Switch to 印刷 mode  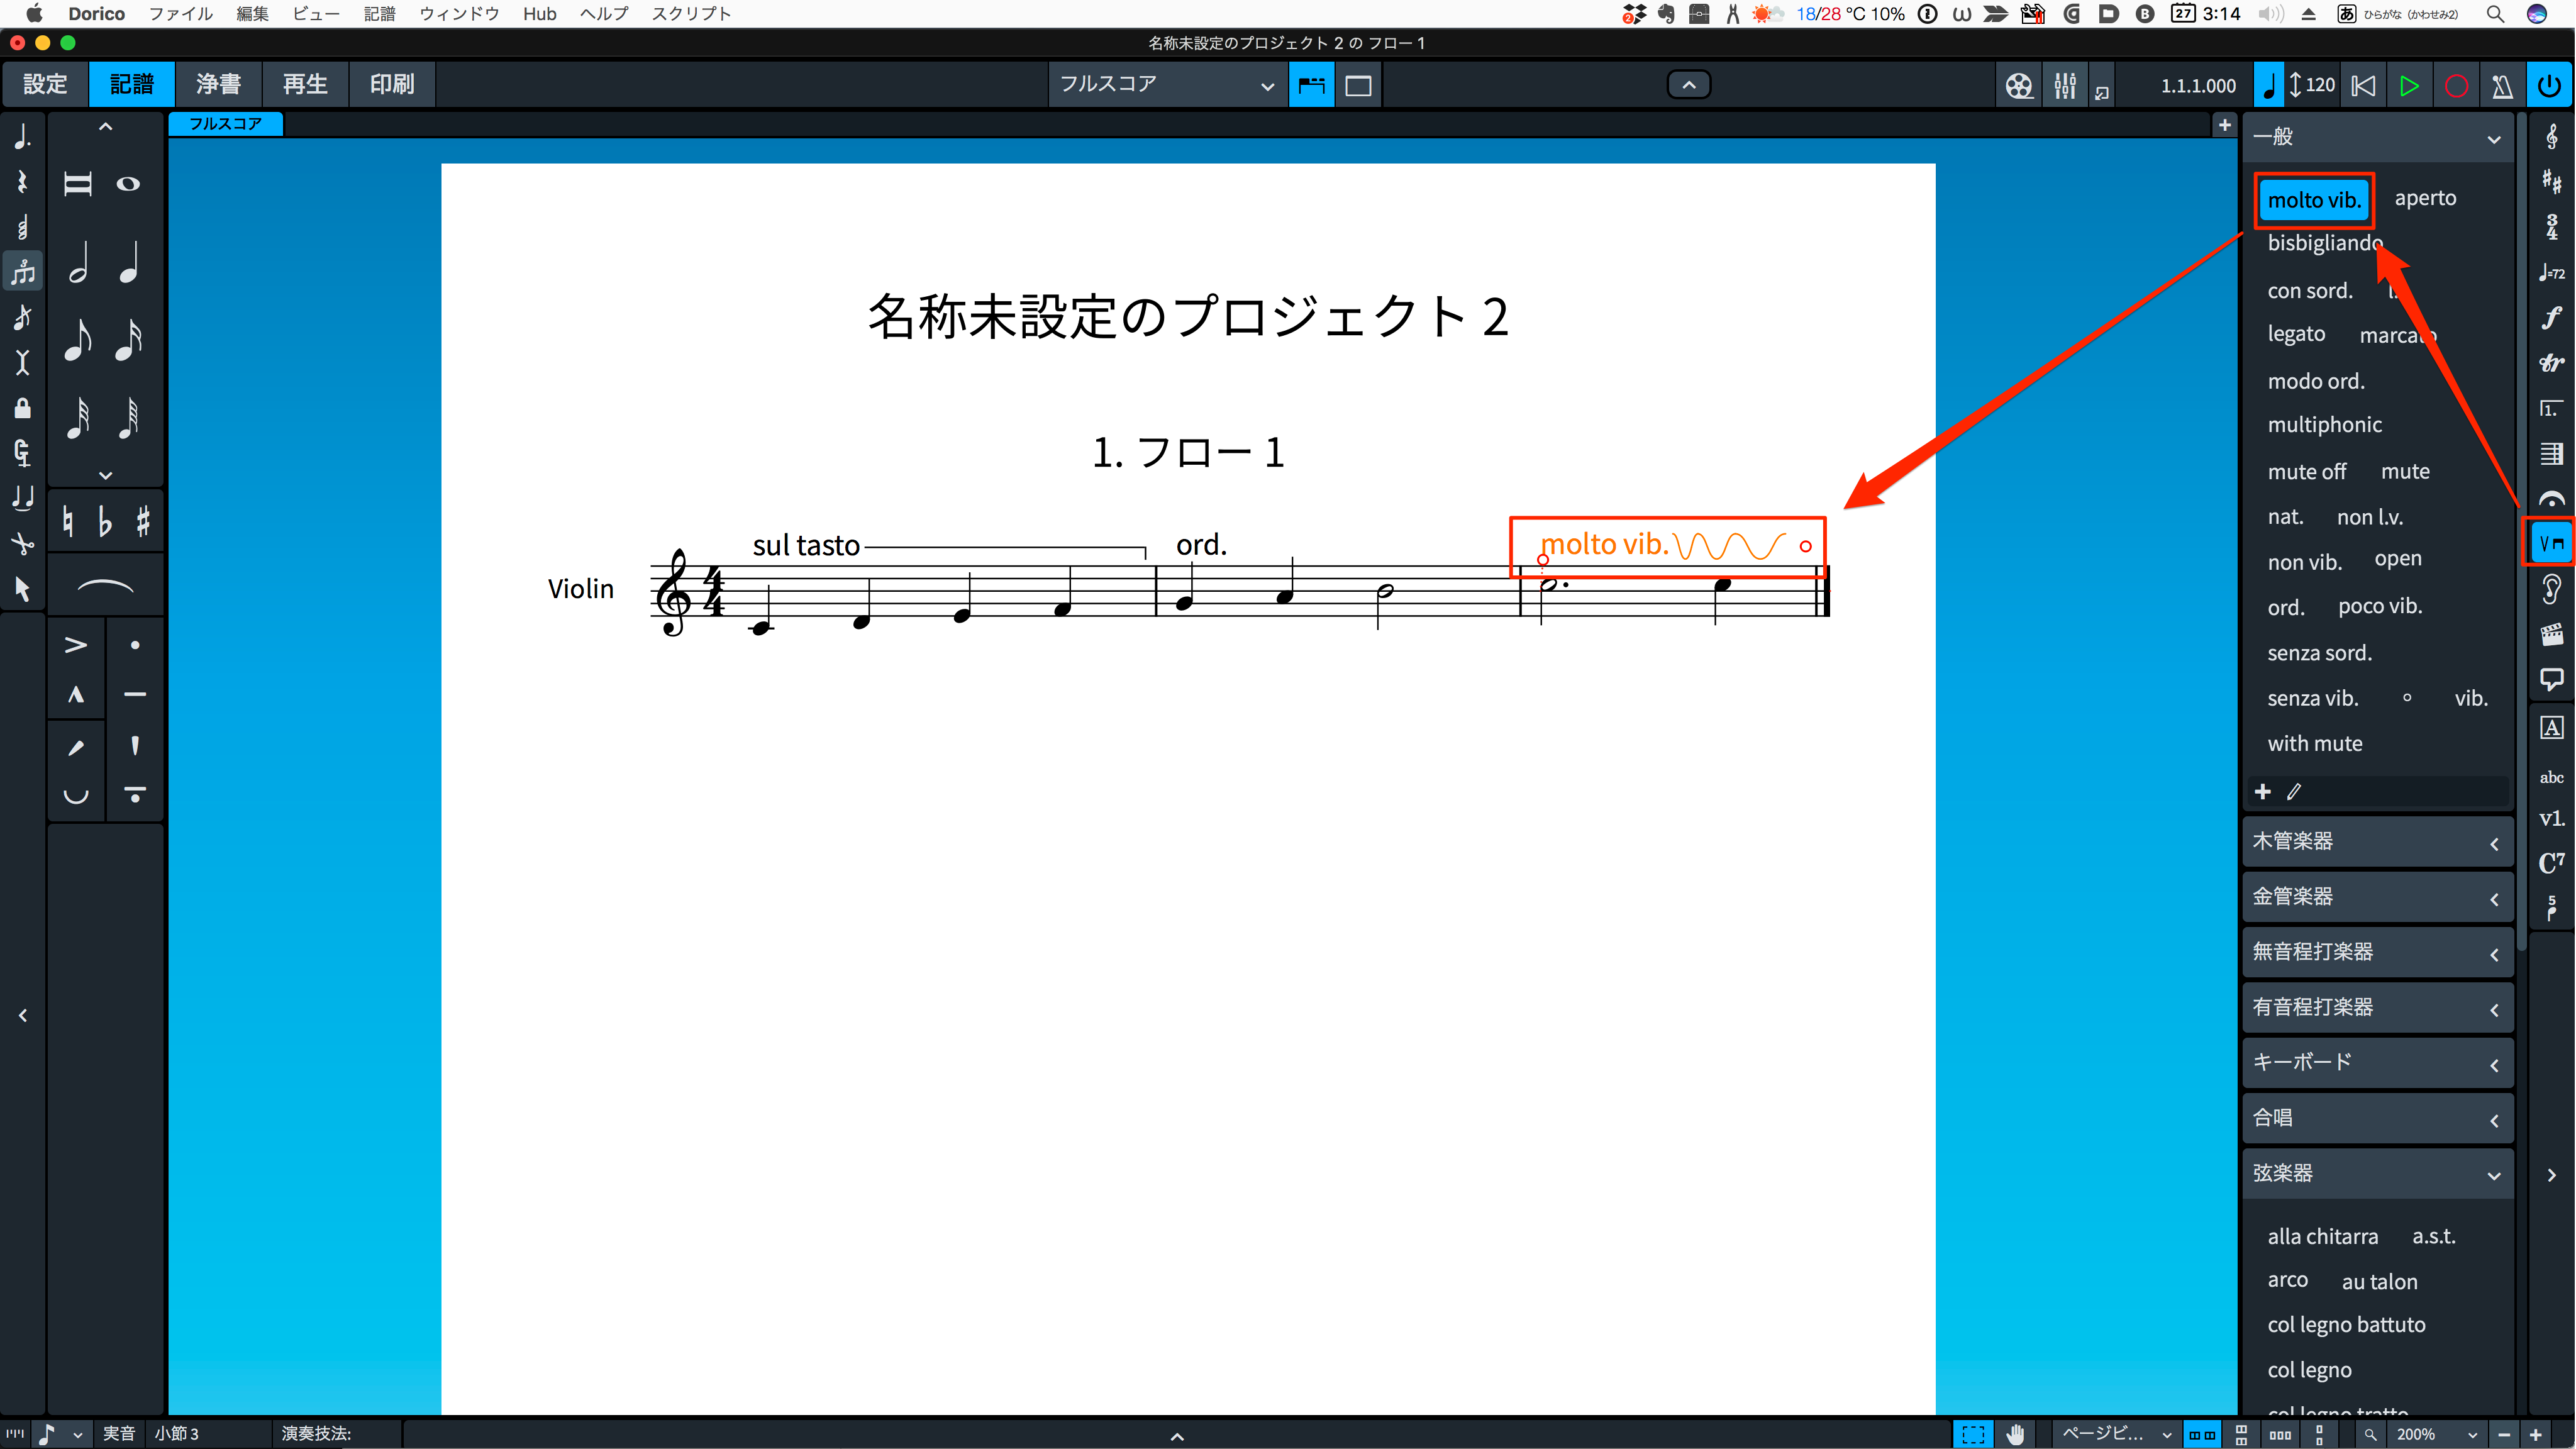pyautogui.click(x=392, y=85)
